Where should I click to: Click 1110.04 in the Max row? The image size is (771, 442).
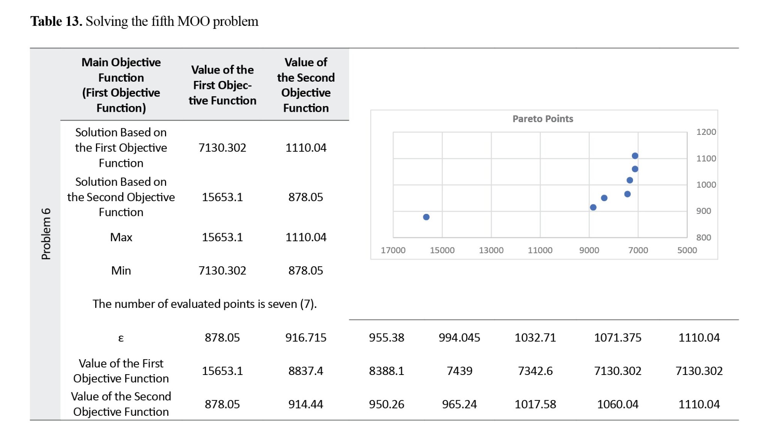306,237
